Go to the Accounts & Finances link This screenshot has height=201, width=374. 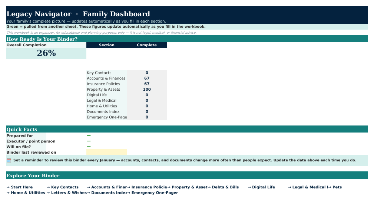[107, 187]
